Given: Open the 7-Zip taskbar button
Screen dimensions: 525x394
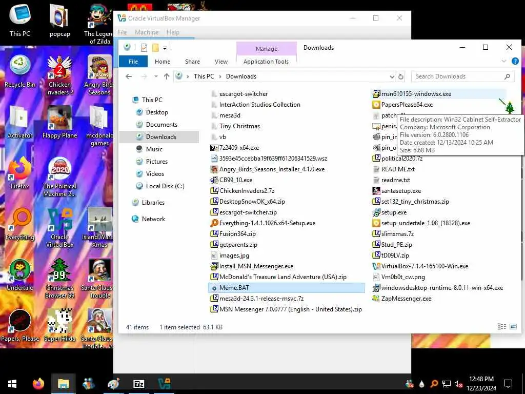Looking at the screenshot, I should pyautogui.click(x=138, y=384).
